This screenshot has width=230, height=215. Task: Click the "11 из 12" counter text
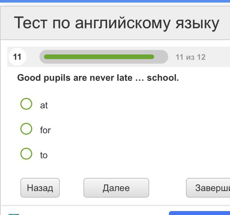point(191,57)
